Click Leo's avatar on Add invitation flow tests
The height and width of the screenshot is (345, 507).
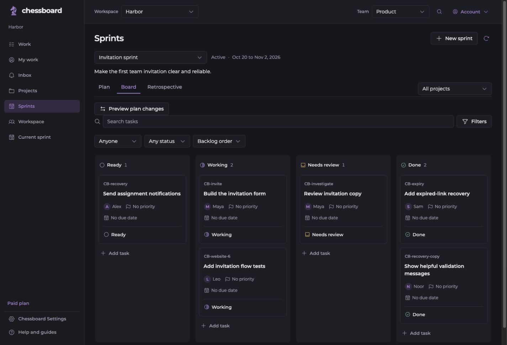tap(207, 279)
